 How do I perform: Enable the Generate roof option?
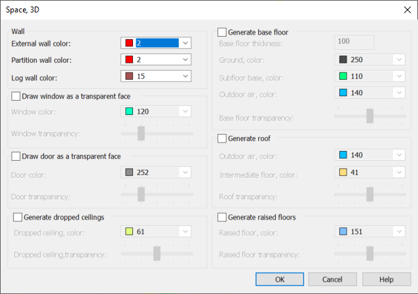point(222,139)
